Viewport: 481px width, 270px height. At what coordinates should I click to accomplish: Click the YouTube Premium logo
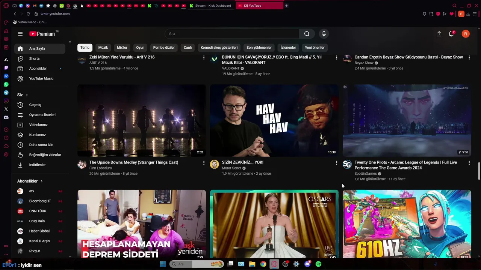(x=42, y=34)
